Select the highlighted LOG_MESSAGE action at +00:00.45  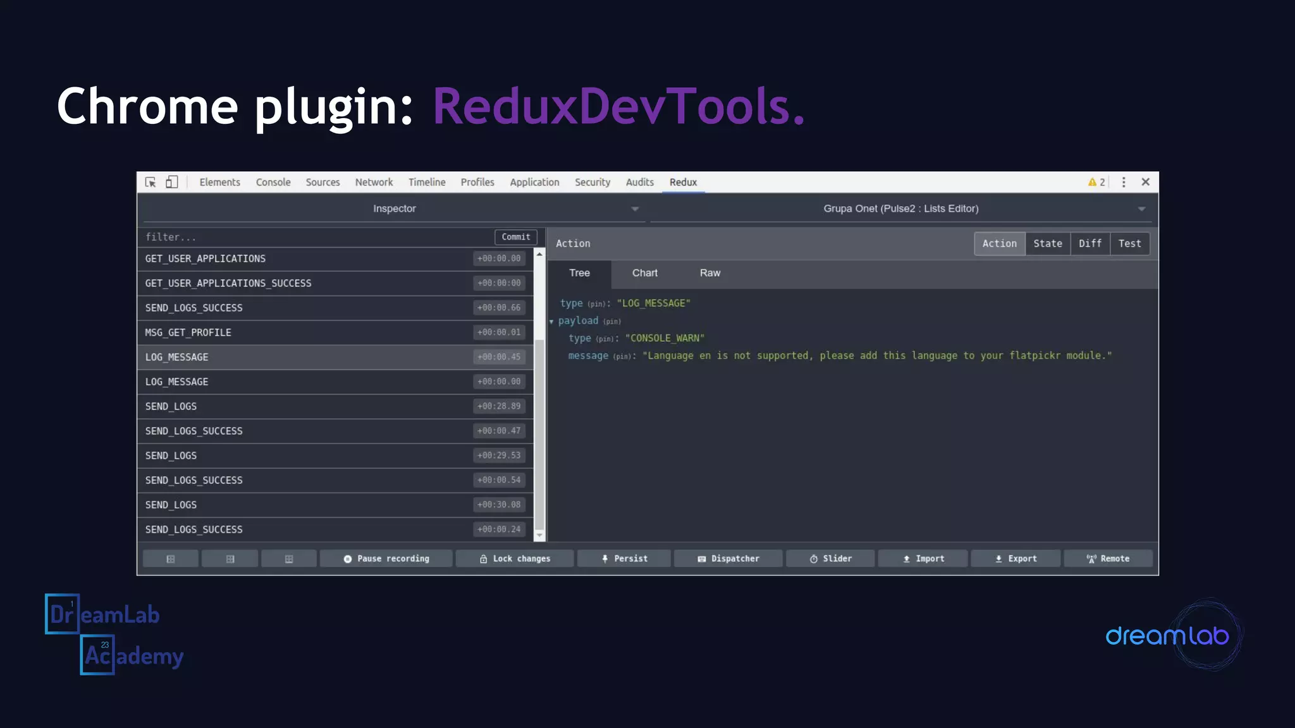335,357
